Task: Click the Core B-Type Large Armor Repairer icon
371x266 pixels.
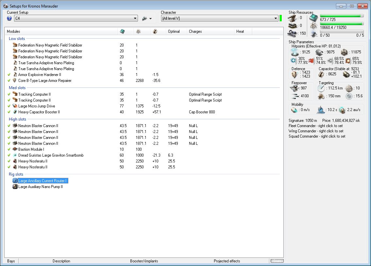Action: [x=15, y=80]
